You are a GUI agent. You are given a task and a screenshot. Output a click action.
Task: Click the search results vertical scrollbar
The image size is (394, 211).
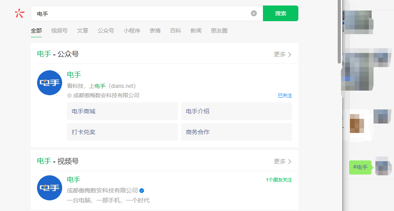pos(339,31)
